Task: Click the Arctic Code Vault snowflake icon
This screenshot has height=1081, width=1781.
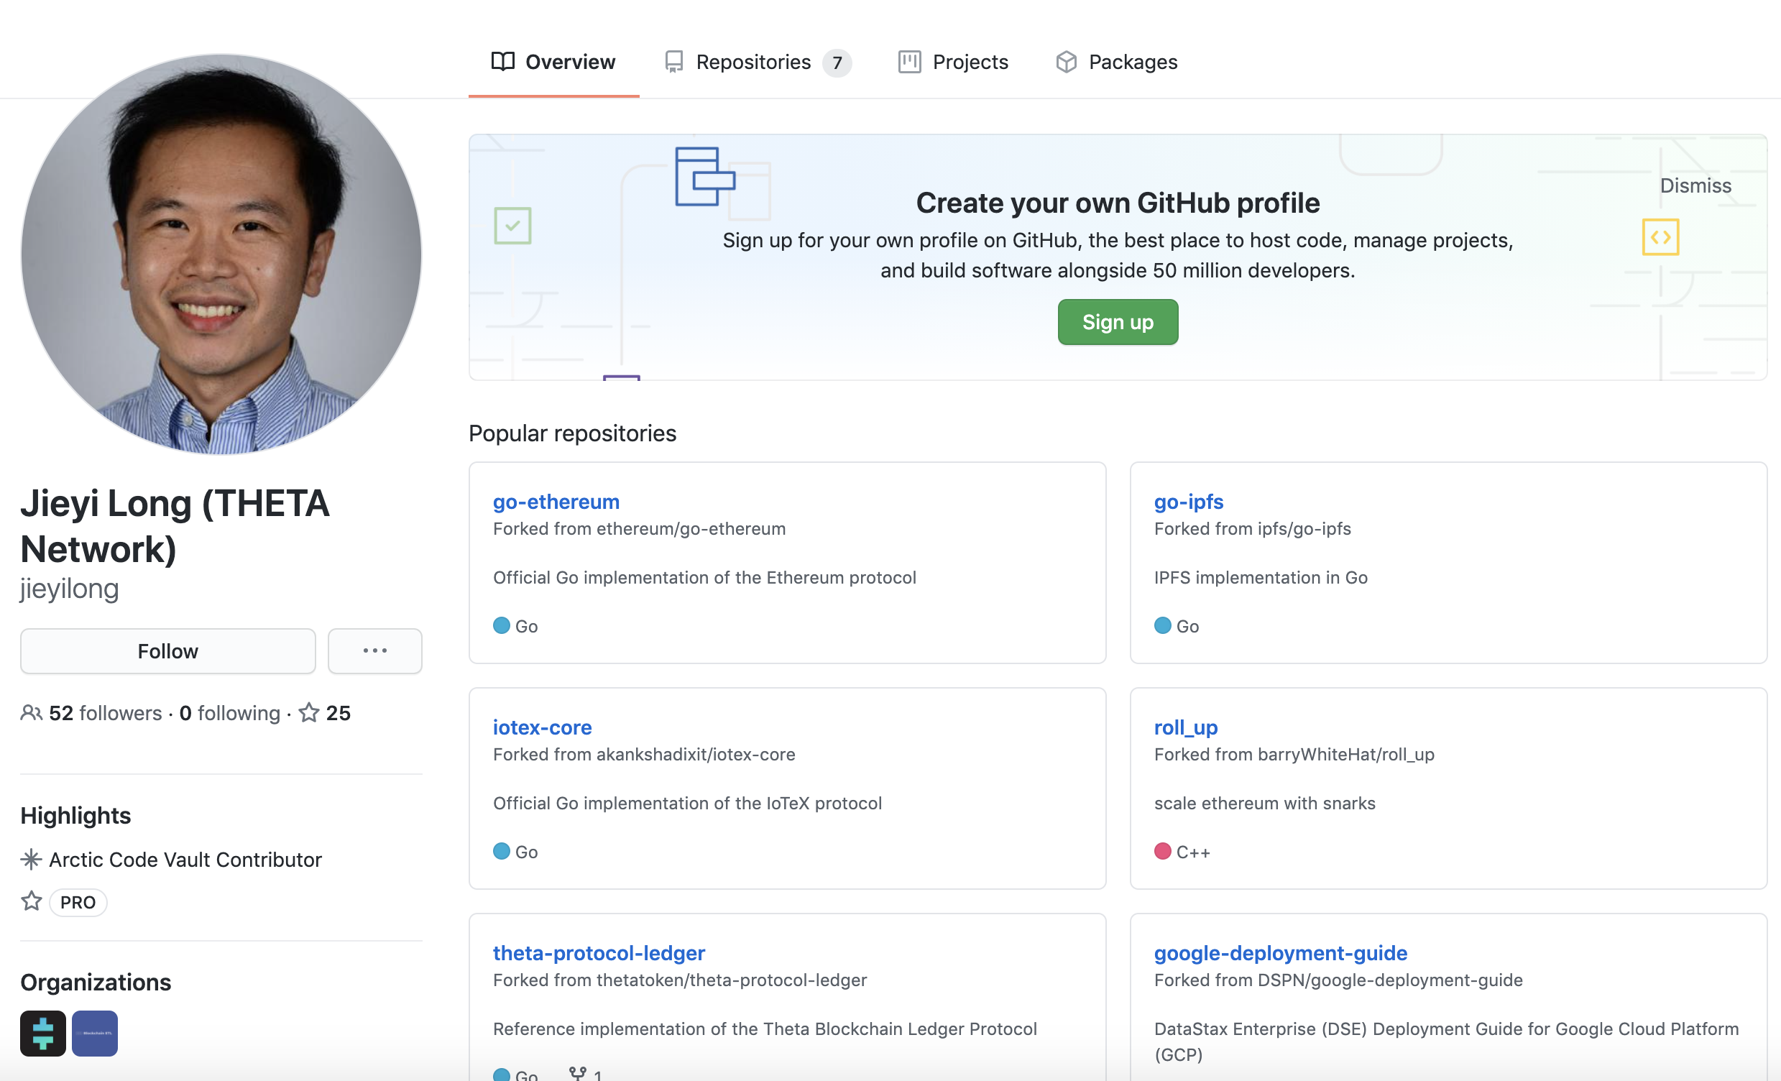Action: [30, 859]
